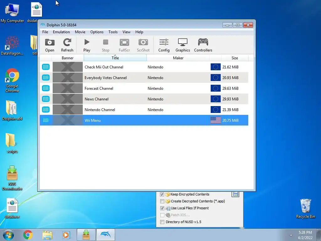Open the File menu
321x241 pixels.
45,32
